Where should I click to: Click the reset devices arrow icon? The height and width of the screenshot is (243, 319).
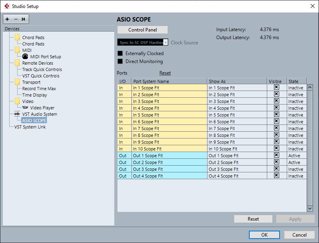[x=23, y=19]
